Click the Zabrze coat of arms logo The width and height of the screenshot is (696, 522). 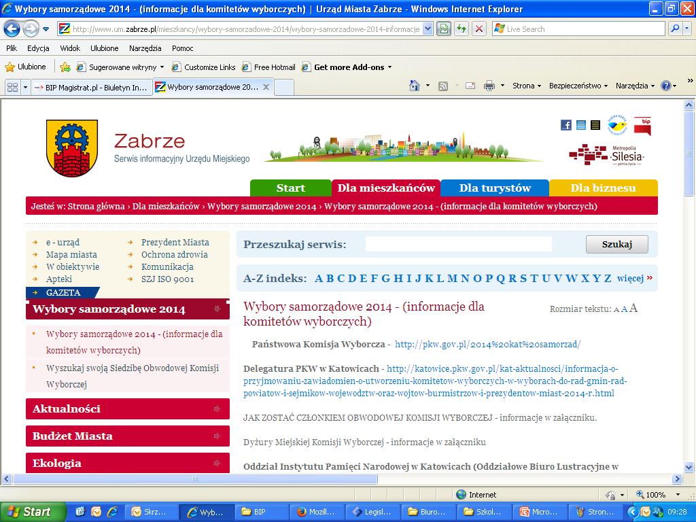[x=72, y=148]
